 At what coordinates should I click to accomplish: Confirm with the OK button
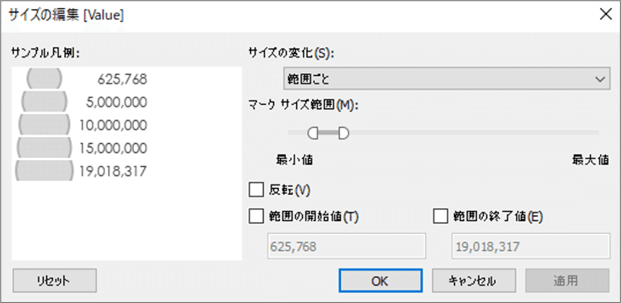pyautogui.click(x=381, y=281)
